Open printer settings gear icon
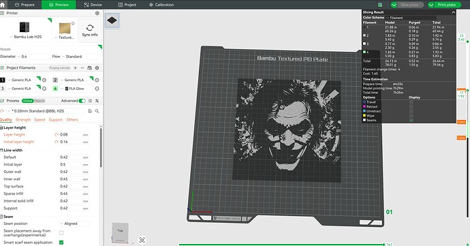The image size is (470, 246). [x=97, y=13]
